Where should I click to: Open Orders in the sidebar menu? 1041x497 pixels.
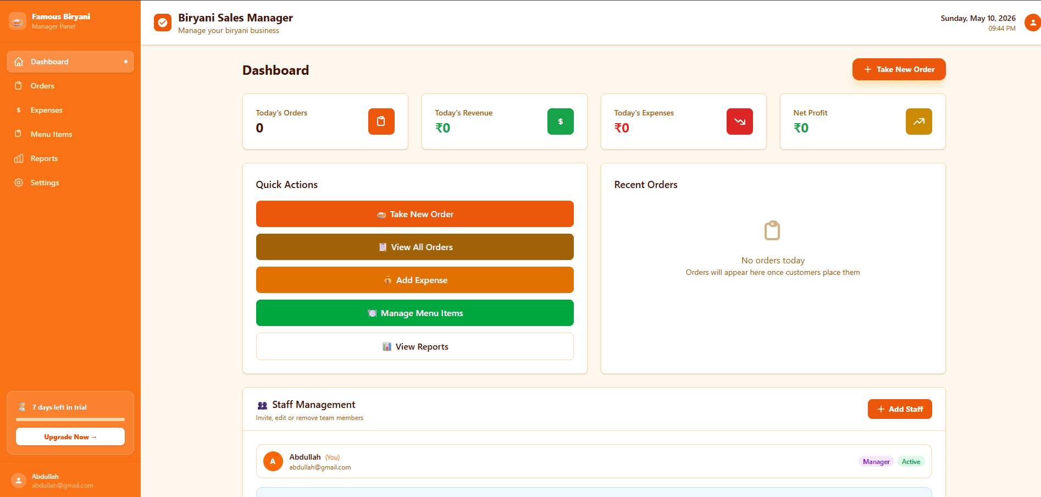coord(70,86)
